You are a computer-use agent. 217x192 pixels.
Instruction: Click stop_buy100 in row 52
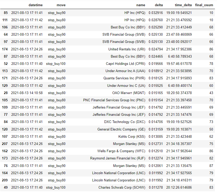coord(56,64)
